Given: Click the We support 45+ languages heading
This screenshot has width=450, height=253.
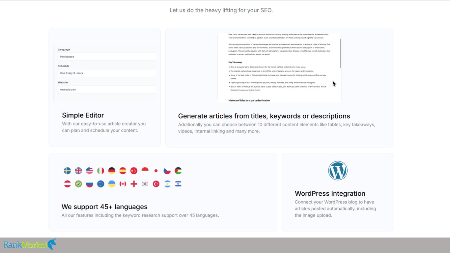Looking at the screenshot, I should [104, 207].
